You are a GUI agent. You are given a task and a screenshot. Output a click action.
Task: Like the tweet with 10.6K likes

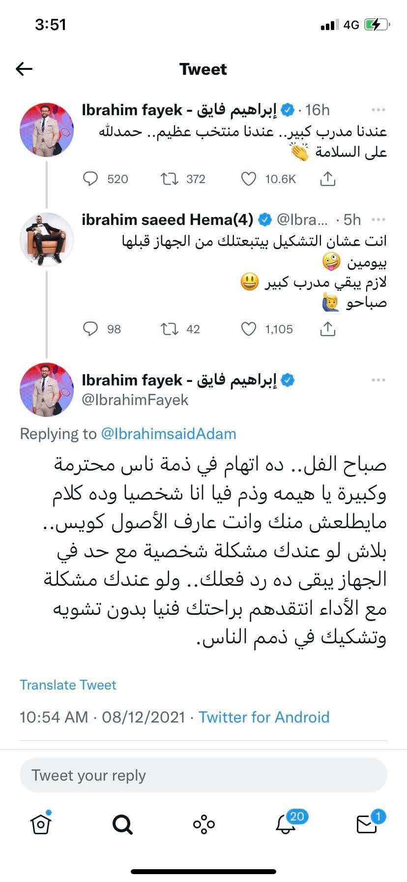click(249, 179)
